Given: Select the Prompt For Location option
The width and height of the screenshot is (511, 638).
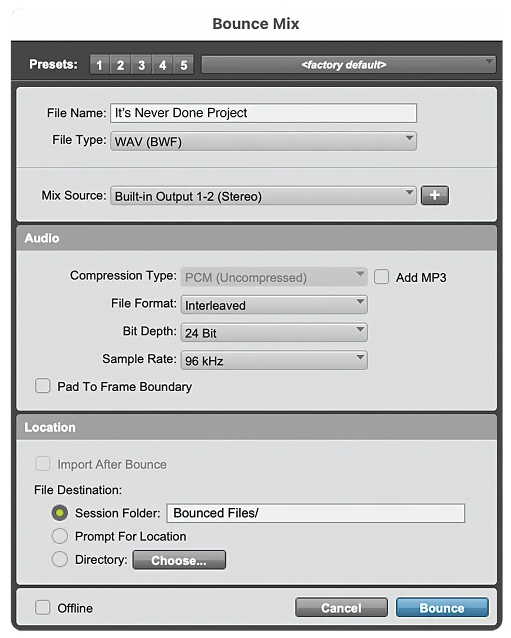Looking at the screenshot, I should pos(60,537).
